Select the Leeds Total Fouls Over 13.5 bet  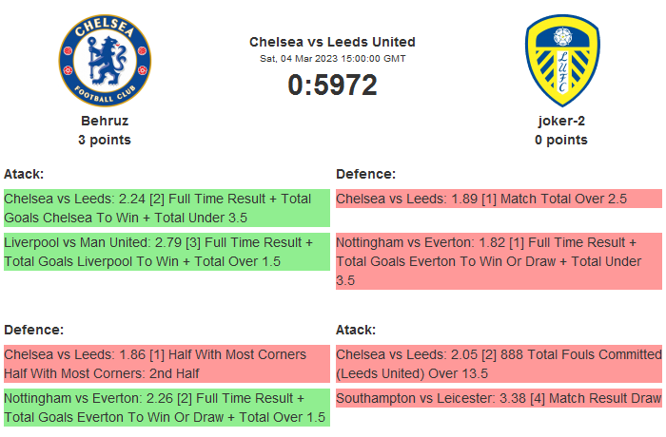(499, 364)
